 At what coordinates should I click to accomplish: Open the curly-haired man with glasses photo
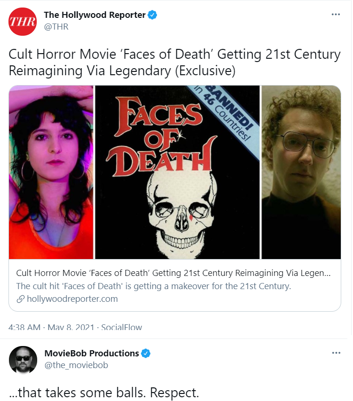pyautogui.click(x=301, y=172)
